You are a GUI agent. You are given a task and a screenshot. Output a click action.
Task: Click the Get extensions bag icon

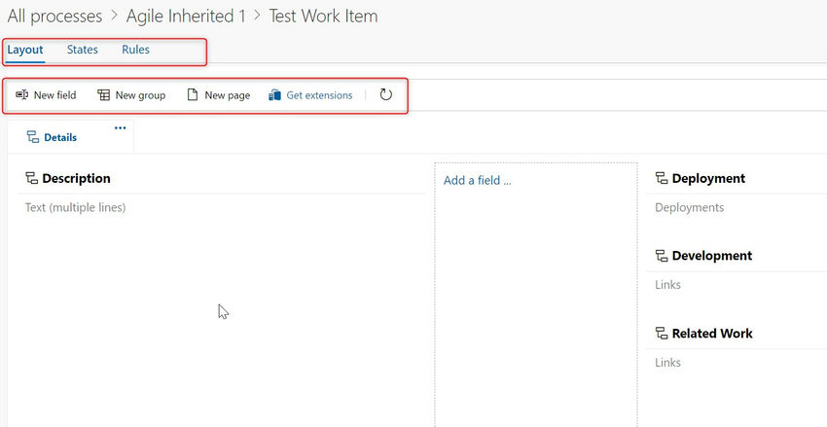[x=274, y=95]
